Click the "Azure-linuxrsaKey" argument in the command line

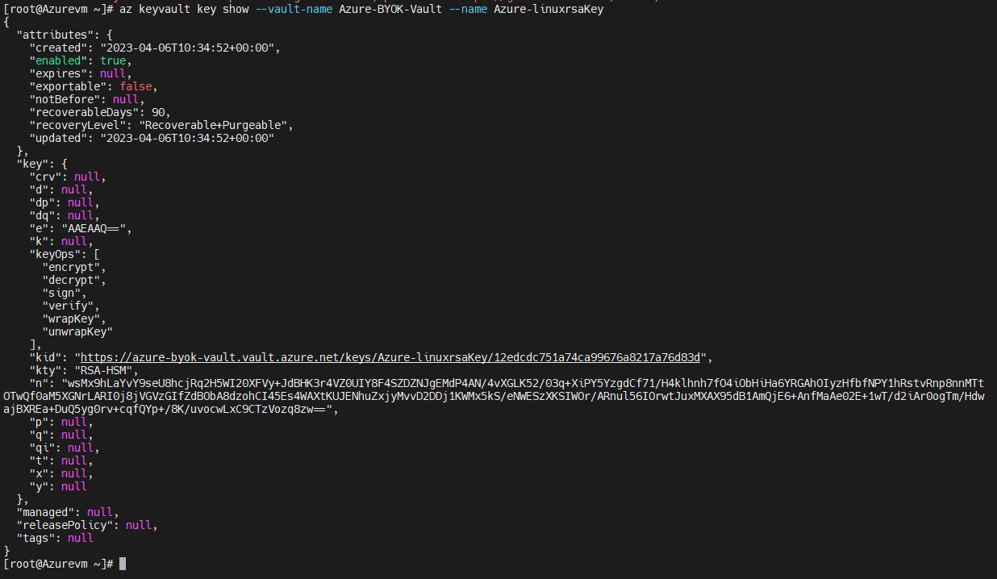[549, 9]
